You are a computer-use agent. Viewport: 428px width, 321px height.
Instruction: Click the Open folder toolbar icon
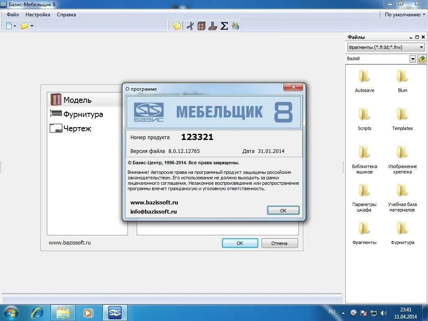coord(24,26)
